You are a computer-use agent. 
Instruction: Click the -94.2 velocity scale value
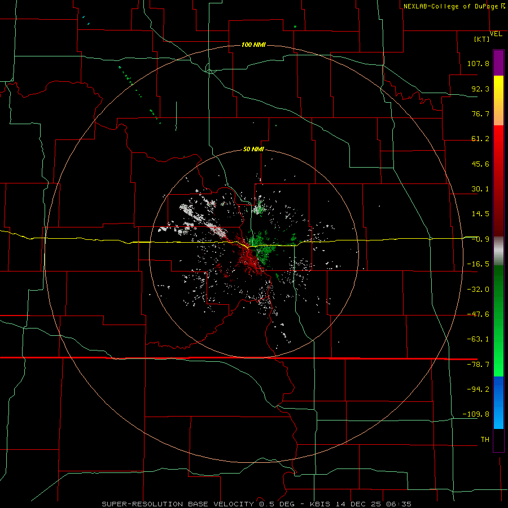pyautogui.click(x=478, y=389)
